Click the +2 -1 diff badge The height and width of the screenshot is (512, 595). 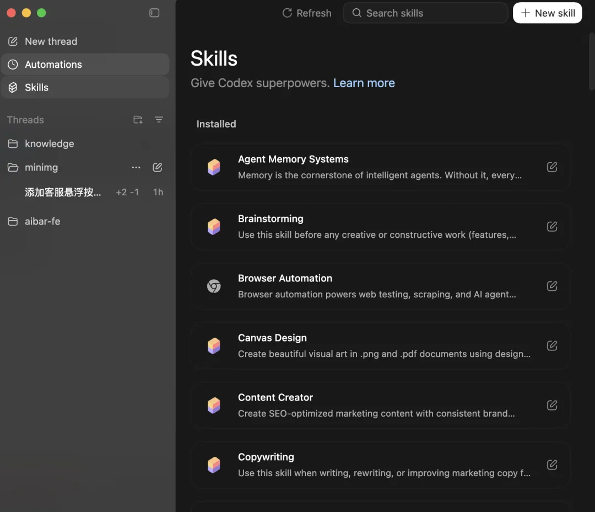point(127,193)
